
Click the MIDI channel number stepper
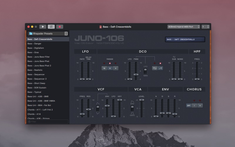tap(206, 27)
